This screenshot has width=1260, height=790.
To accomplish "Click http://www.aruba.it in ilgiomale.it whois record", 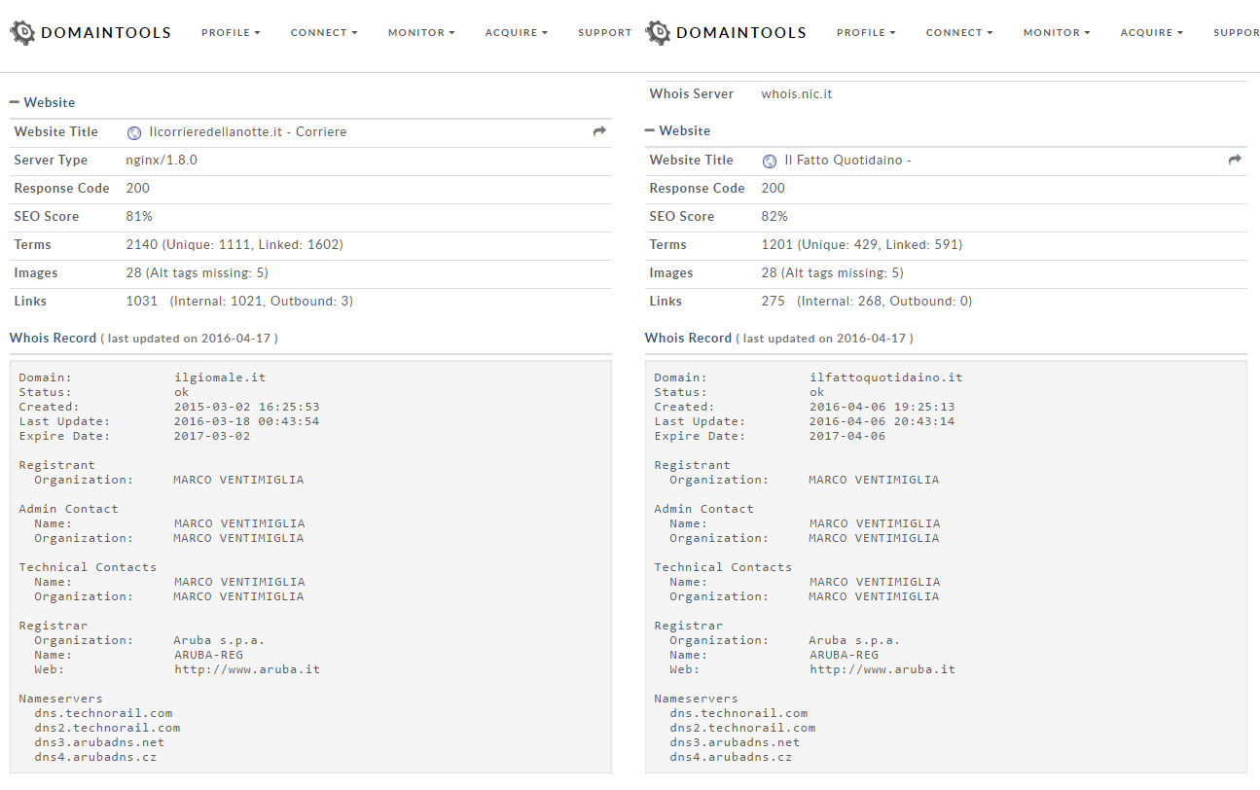I will (x=247, y=669).
